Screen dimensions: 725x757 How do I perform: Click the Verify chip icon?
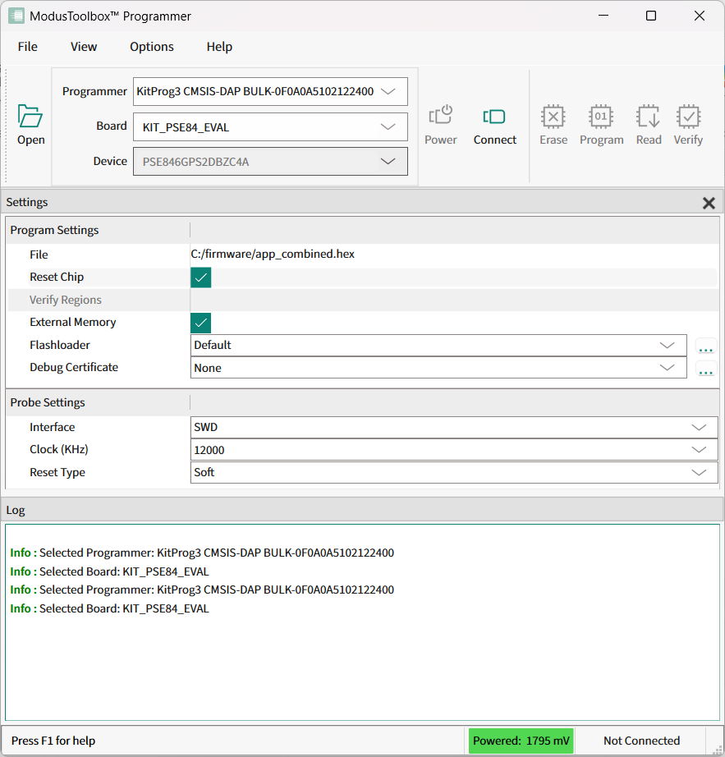(688, 117)
